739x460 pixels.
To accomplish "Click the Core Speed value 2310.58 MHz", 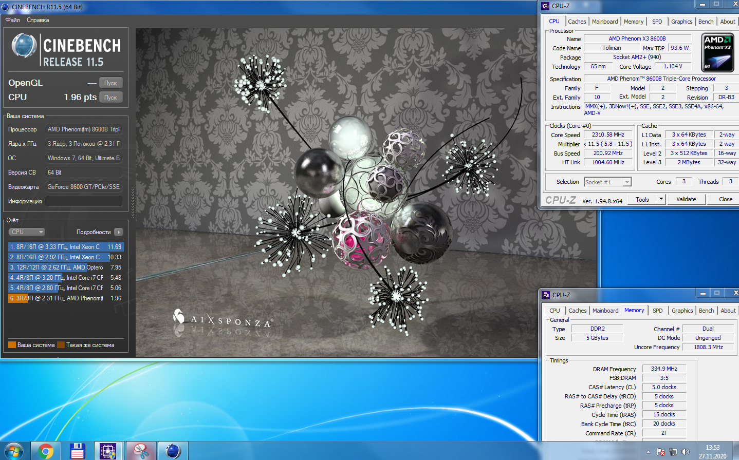I will pos(608,135).
